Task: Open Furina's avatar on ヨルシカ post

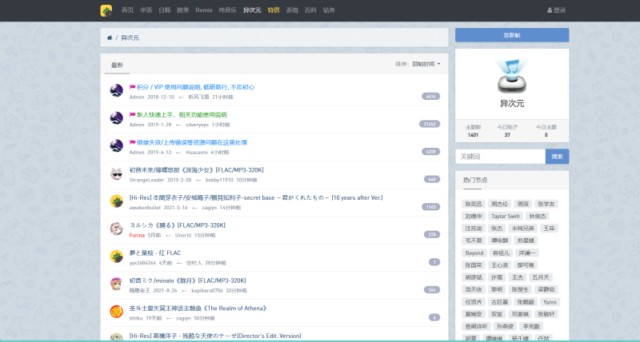Action: [x=116, y=229]
